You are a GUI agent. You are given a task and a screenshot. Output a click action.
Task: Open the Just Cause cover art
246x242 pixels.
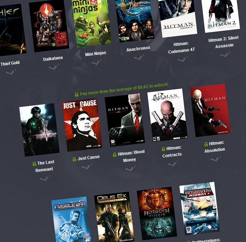pyautogui.click(x=82, y=125)
